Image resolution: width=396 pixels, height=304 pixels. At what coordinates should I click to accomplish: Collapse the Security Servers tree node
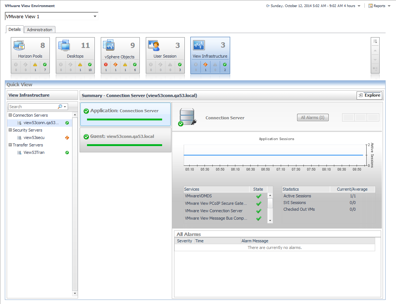(x=10, y=130)
